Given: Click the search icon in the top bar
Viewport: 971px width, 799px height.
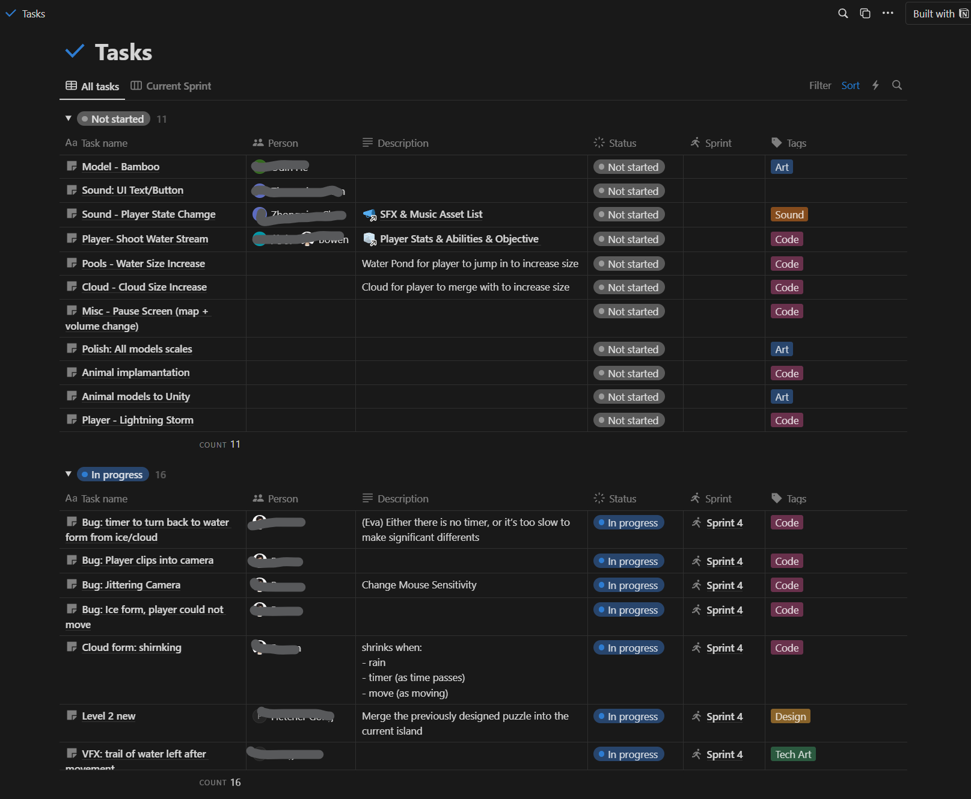Looking at the screenshot, I should click(843, 13).
